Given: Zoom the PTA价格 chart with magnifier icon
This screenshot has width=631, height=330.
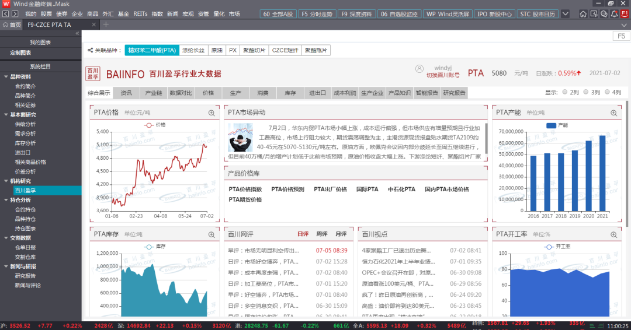Looking at the screenshot, I should tap(212, 113).
